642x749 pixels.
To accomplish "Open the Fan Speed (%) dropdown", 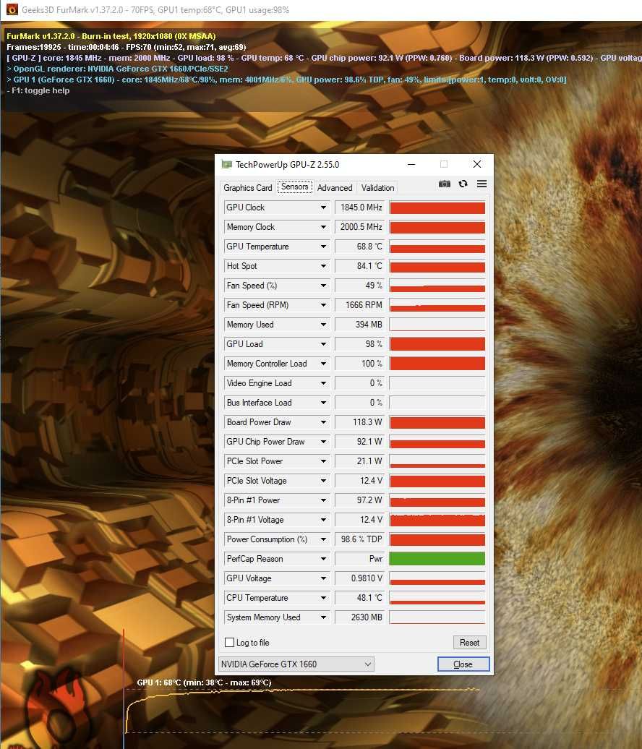I will (x=323, y=286).
